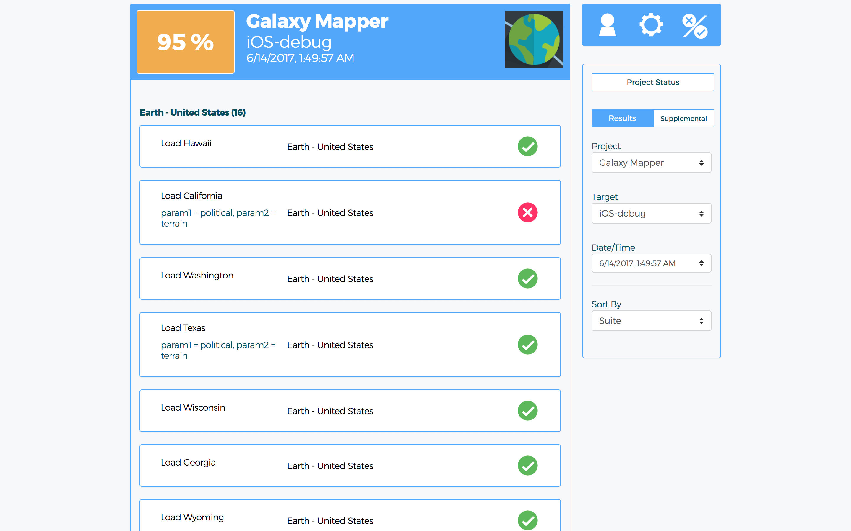Open the Sort By dropdown showing Suite

[651, 321]
